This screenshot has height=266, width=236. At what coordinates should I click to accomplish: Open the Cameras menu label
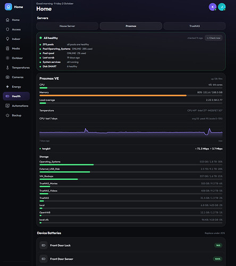pos(18,77)
